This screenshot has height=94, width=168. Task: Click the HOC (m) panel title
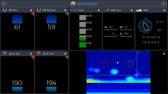pos(116,10)
